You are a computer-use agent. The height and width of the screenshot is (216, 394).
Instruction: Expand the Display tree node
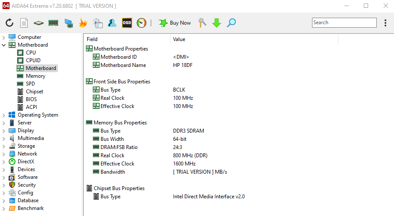tap(3, 131)
